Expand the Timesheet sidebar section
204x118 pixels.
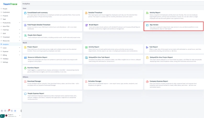pos(20,37)
